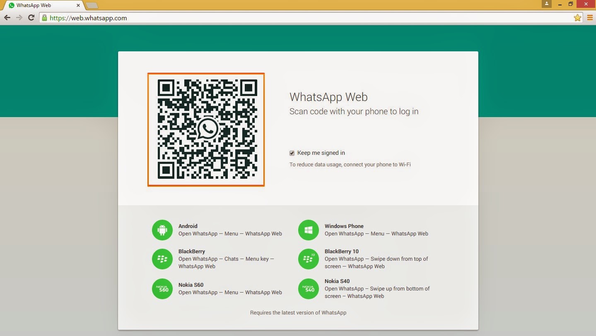Image resolution: width=596 pixels, height=336 pixels.
Task: Click 'Requires the latest version of WhatsApp'
Action: [298, 312]
